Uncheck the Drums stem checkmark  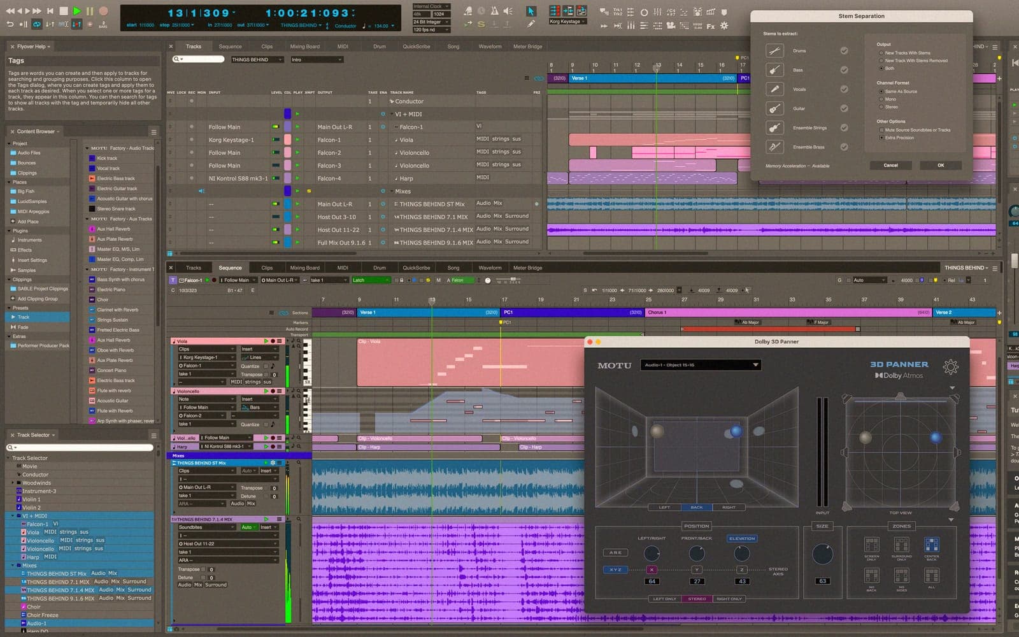[x=844, y=51]
